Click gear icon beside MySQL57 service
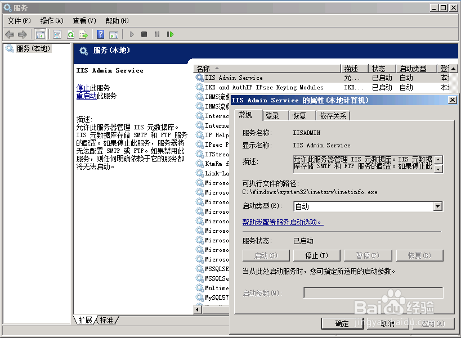This screenshot has height=338, width=461. click(200, 297)
